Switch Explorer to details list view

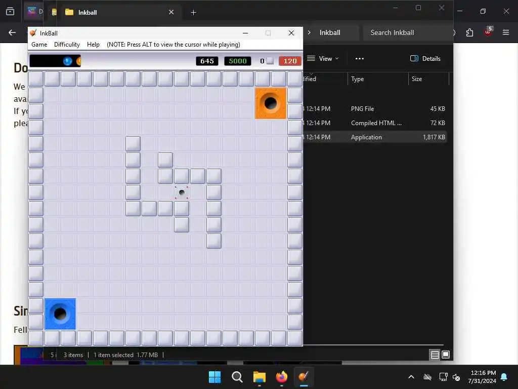coord(435,355)
